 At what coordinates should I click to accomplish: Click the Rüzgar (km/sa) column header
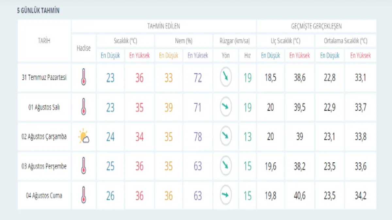pyautogui.click(x=235, y=41)
